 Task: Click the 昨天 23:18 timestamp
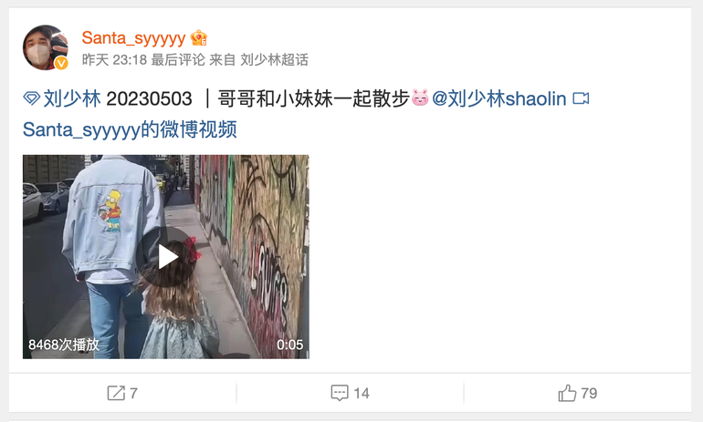pos(114,59)
